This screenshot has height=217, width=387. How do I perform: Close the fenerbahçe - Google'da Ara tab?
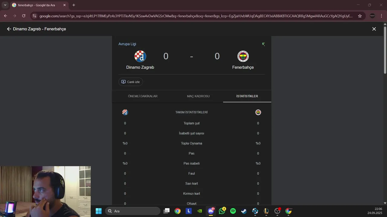pos(64,5)
